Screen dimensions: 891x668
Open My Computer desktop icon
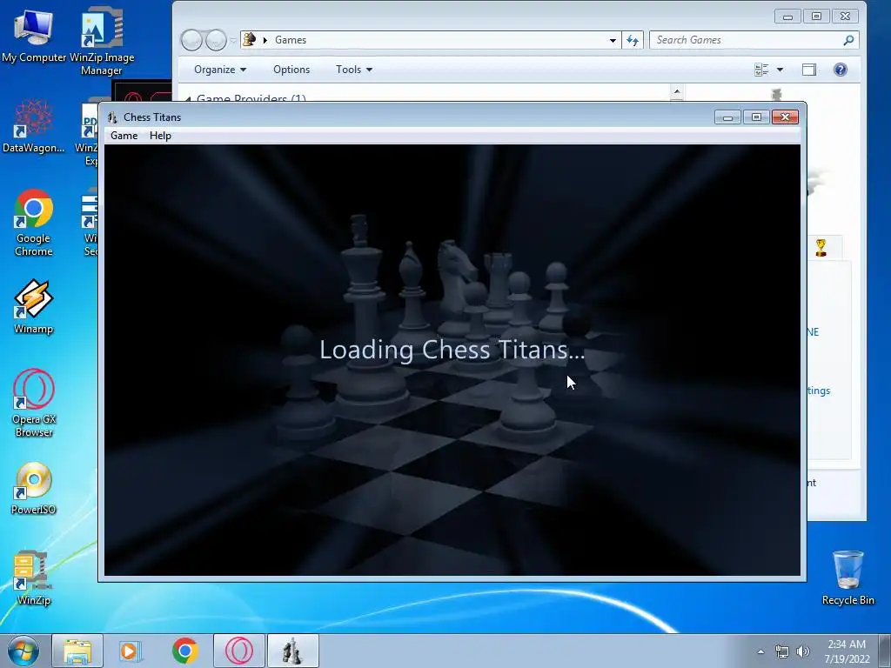tap(34, 35)
